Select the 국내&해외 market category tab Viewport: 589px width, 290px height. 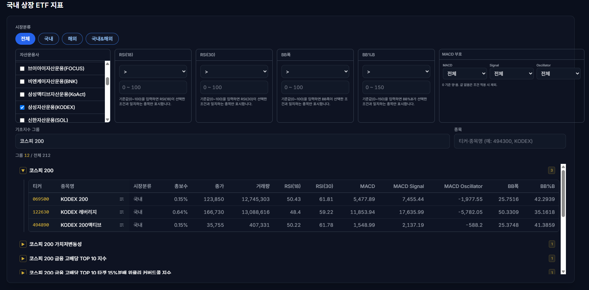(x=102, y=39)
